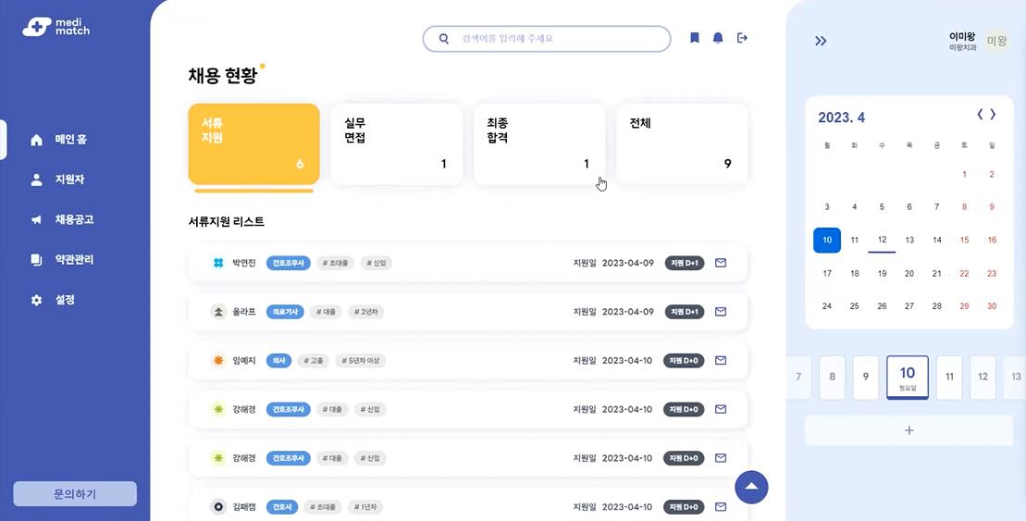Click the scroll-to-top arrow button

click(x=751, y=487)
